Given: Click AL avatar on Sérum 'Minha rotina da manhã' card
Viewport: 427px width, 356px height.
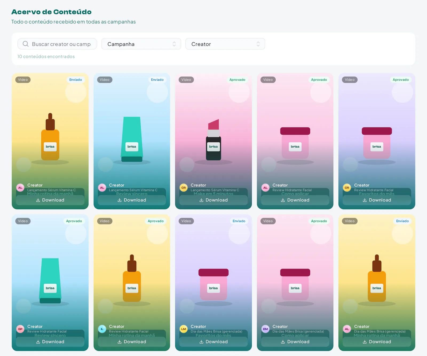Looking at the screenshot, I should tap(20, 187).
